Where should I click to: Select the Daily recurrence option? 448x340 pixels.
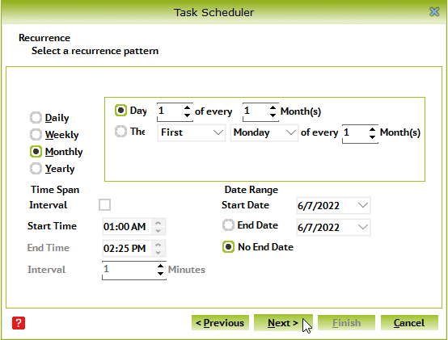coord(36,118)
